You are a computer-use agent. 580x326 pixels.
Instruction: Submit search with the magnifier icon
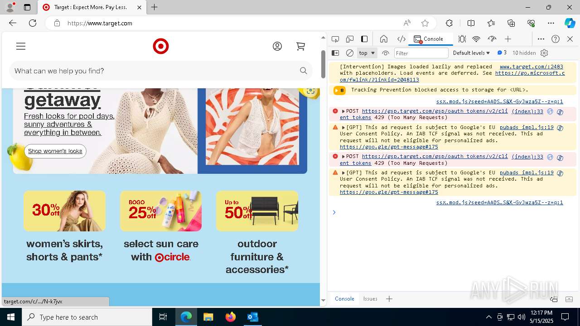(x=304, y=71)
